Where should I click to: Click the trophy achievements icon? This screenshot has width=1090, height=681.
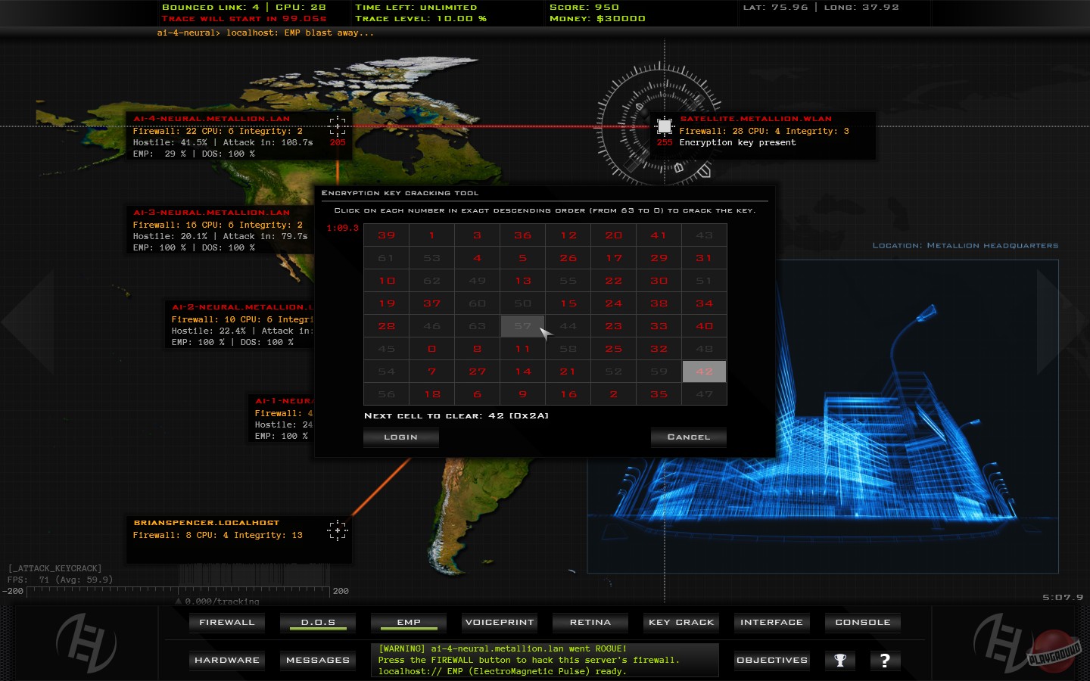click(839, 660)
